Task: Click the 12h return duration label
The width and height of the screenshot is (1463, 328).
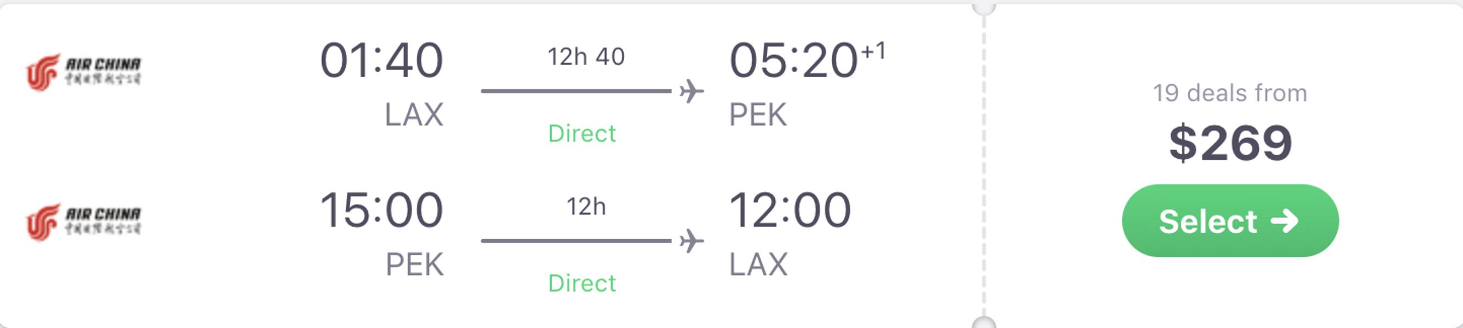Action: coord(586,206)
